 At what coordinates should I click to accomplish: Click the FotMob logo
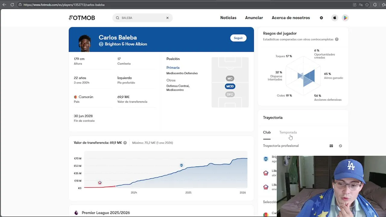(82, 18)
